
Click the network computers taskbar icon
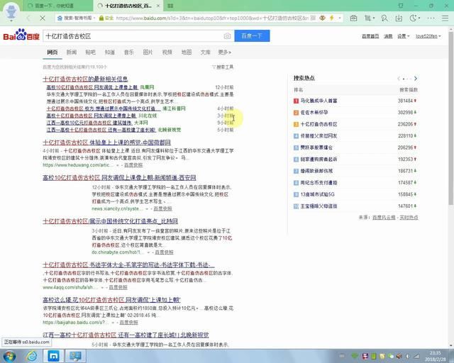[x=76, y=356]
